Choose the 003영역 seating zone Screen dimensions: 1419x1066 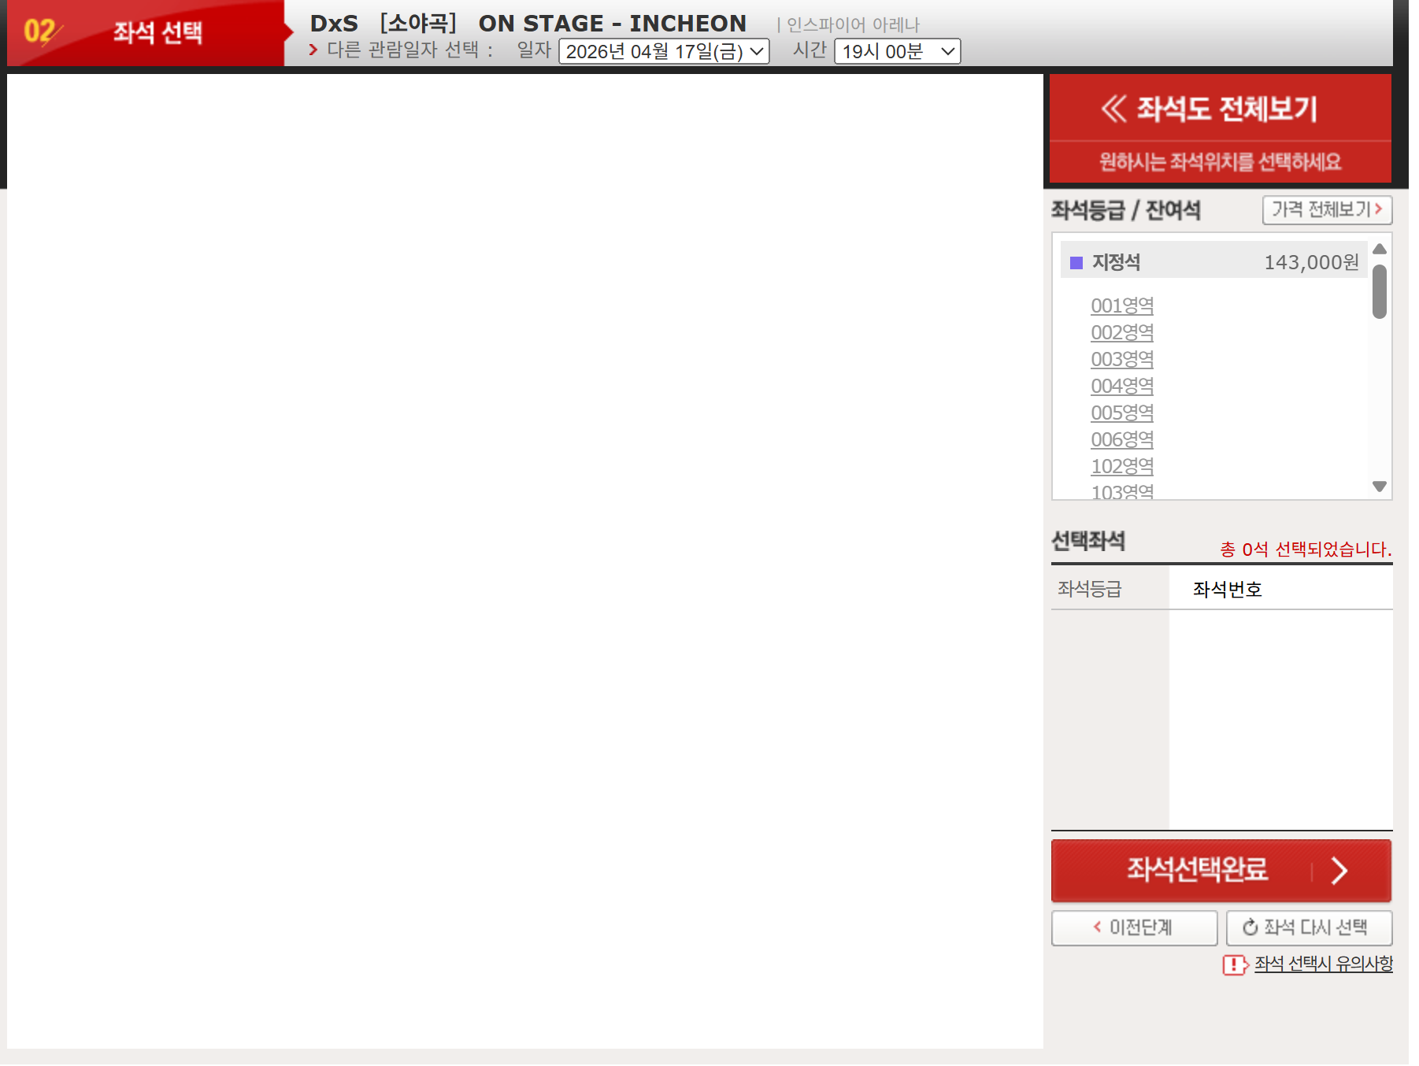pos(1122,359)
